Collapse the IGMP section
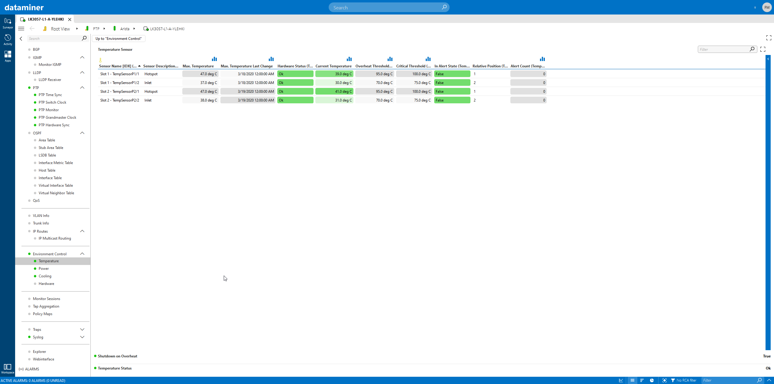This screenshot has height=384, width=774. click(82, 57)
